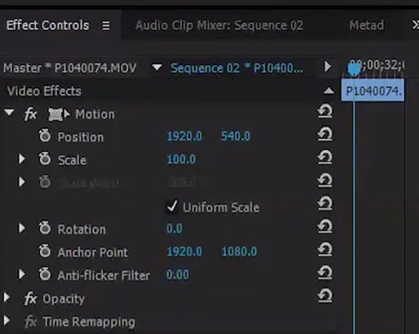Image resolution: width=419 pixels, height=334 pixels.
Task: Toggle the Anchor Point animation stopwatch
Action: [x=45, y=251]
